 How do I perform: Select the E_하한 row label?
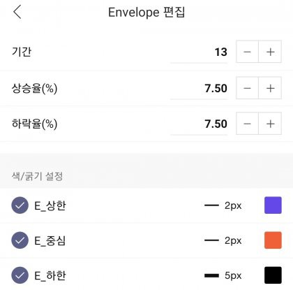coord(50,275)
